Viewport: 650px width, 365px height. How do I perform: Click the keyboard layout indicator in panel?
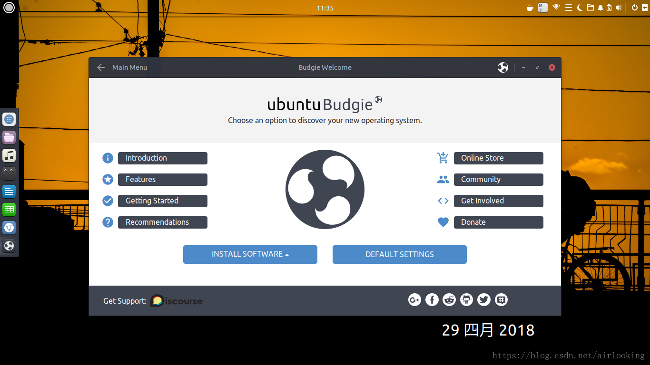[x=543, y=8]
